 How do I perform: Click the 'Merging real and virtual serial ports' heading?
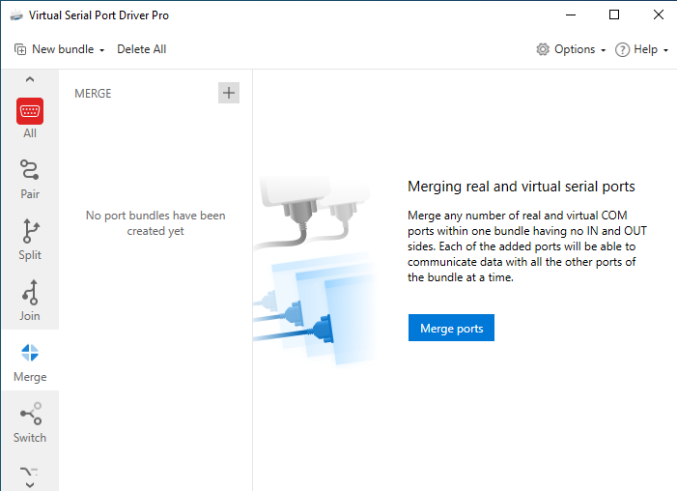point(522,187)
